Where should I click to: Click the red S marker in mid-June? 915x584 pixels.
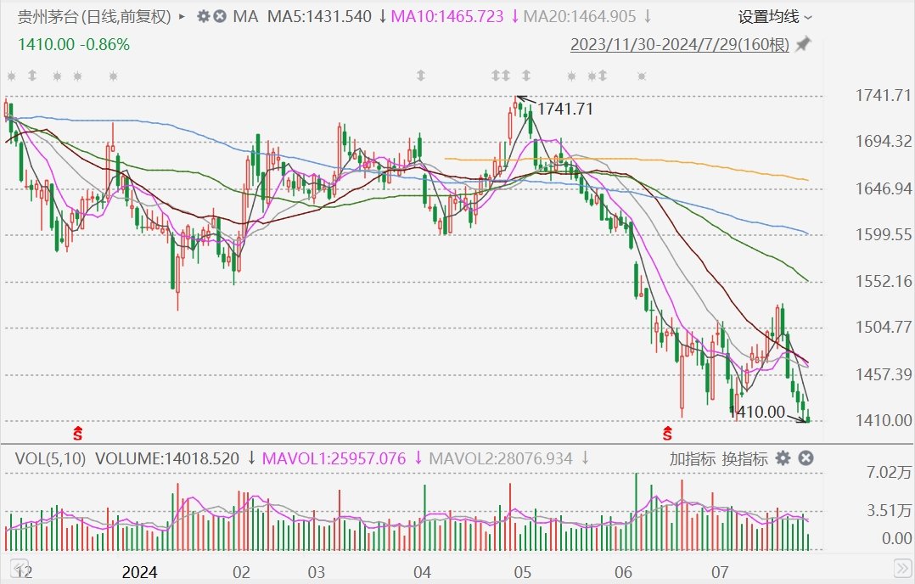[667, 433]
